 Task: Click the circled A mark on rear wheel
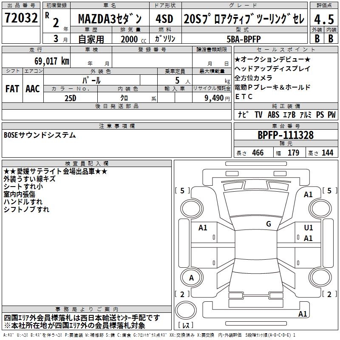click(x=191, y=278)
